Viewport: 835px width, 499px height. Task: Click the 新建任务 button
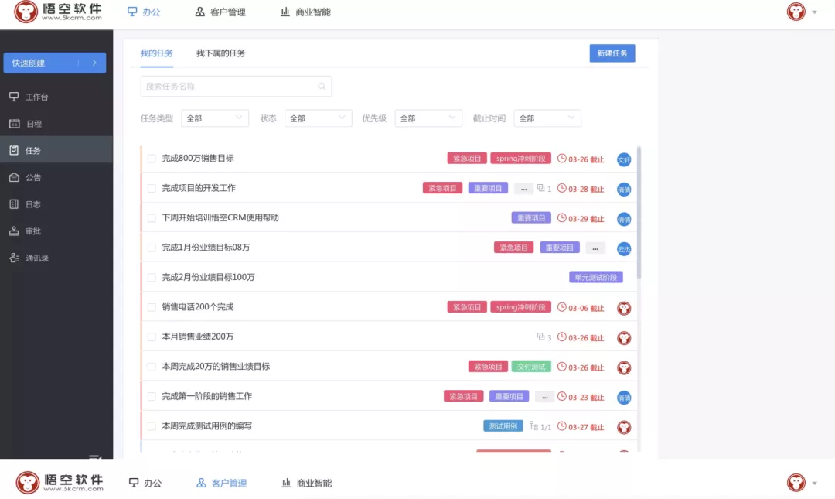[612, 53]
